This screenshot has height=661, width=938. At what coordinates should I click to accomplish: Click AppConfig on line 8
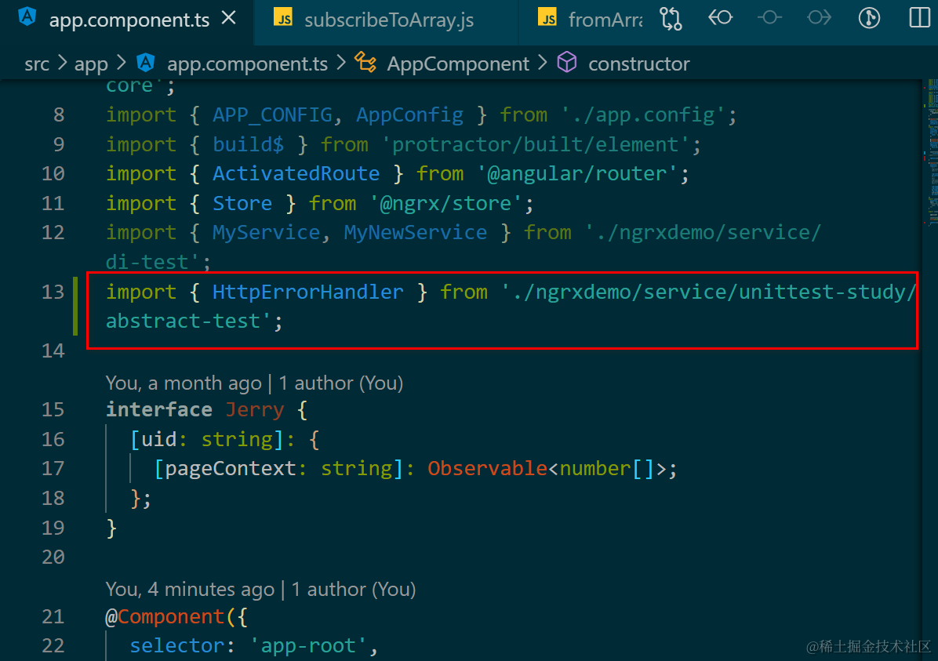click(x=409, y=114)
